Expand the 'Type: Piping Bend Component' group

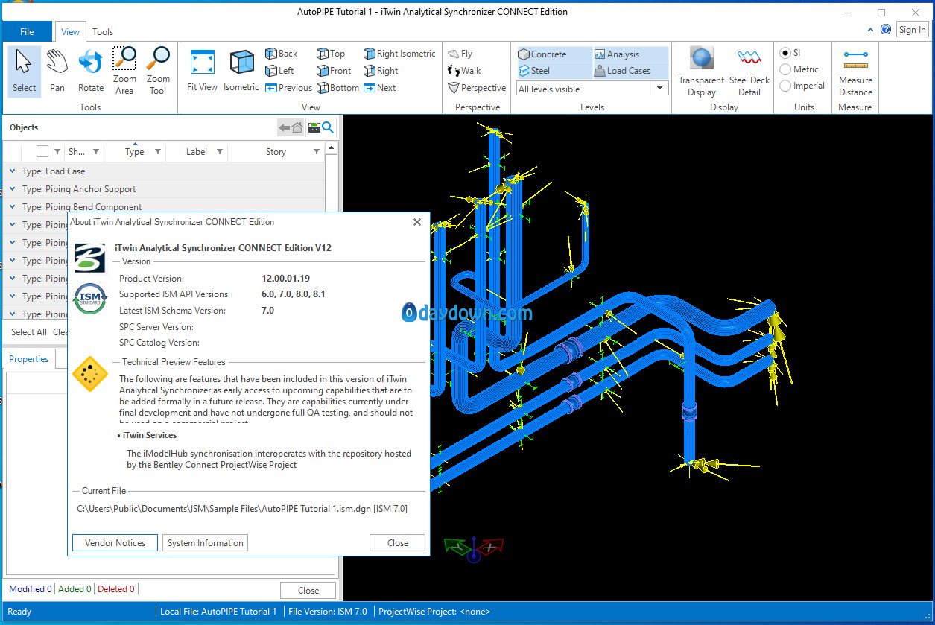[13, 207]
